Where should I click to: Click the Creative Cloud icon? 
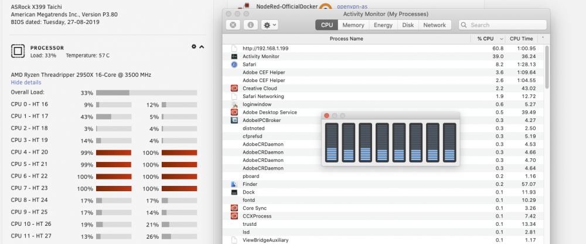point(234,89)
